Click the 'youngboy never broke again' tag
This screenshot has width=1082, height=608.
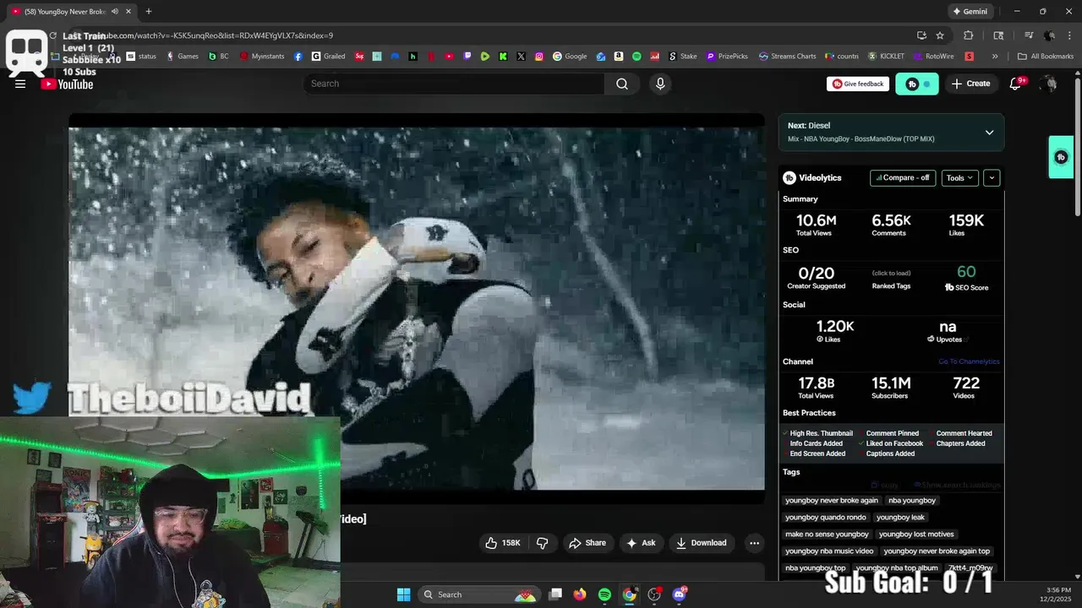(x=832, y=500)
